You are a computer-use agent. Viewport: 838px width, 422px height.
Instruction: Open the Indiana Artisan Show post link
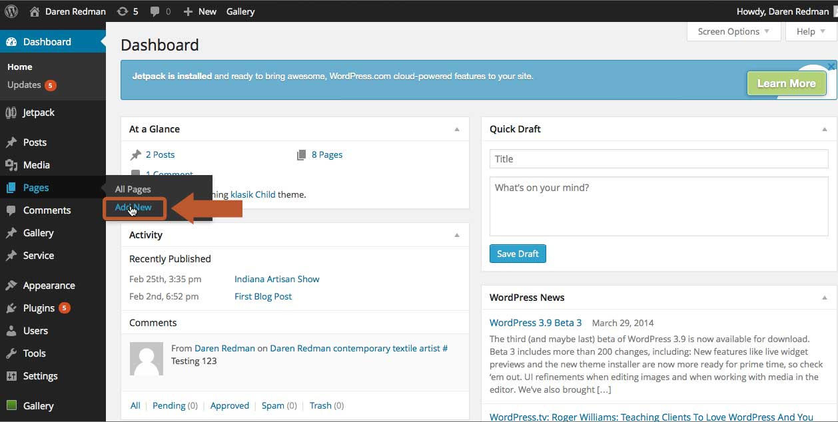[277, 279]
